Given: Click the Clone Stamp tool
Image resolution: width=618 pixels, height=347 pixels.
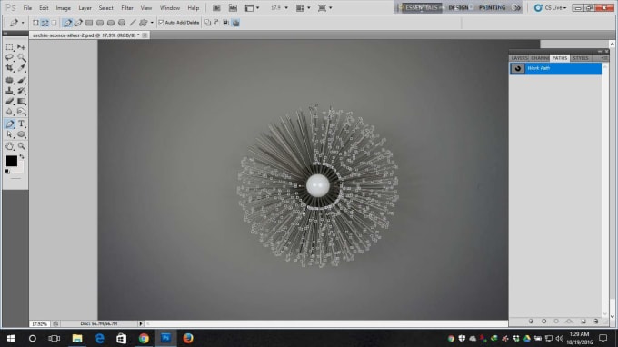Looking at the screenshot, I should pyautogui.click(x=9, y=91).
